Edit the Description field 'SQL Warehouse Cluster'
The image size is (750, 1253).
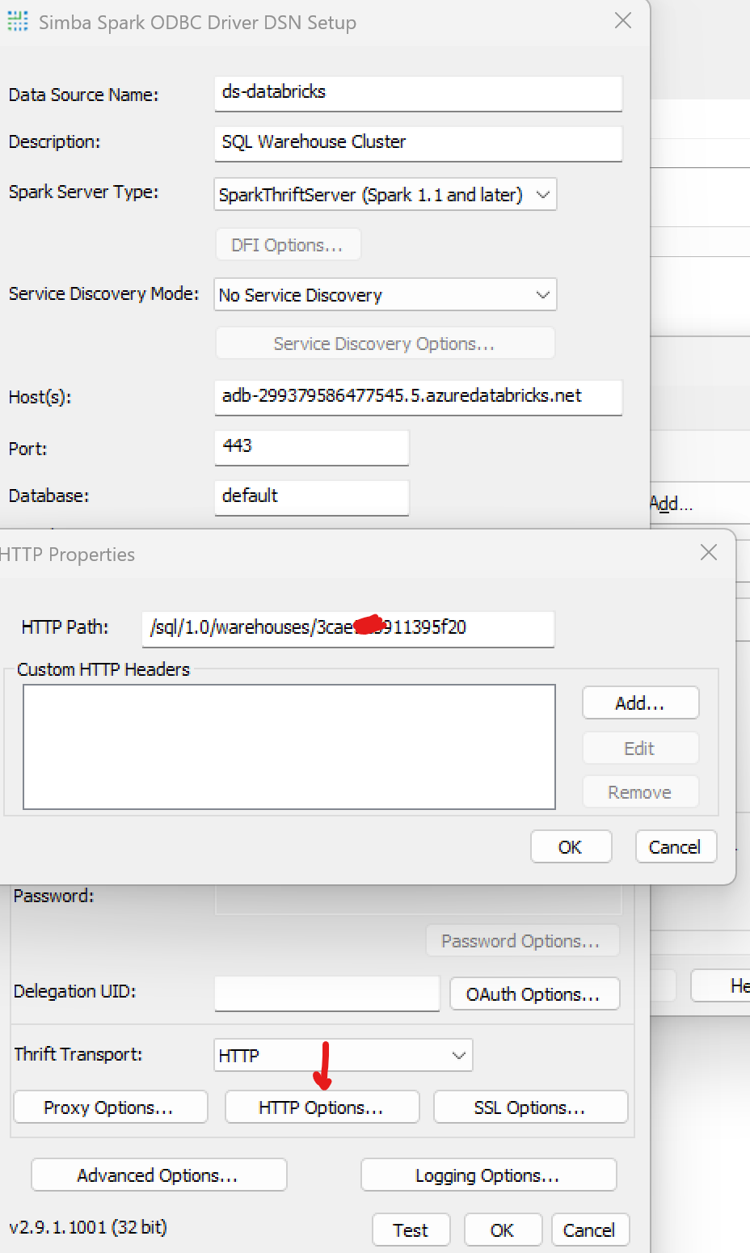pos(419,143)
